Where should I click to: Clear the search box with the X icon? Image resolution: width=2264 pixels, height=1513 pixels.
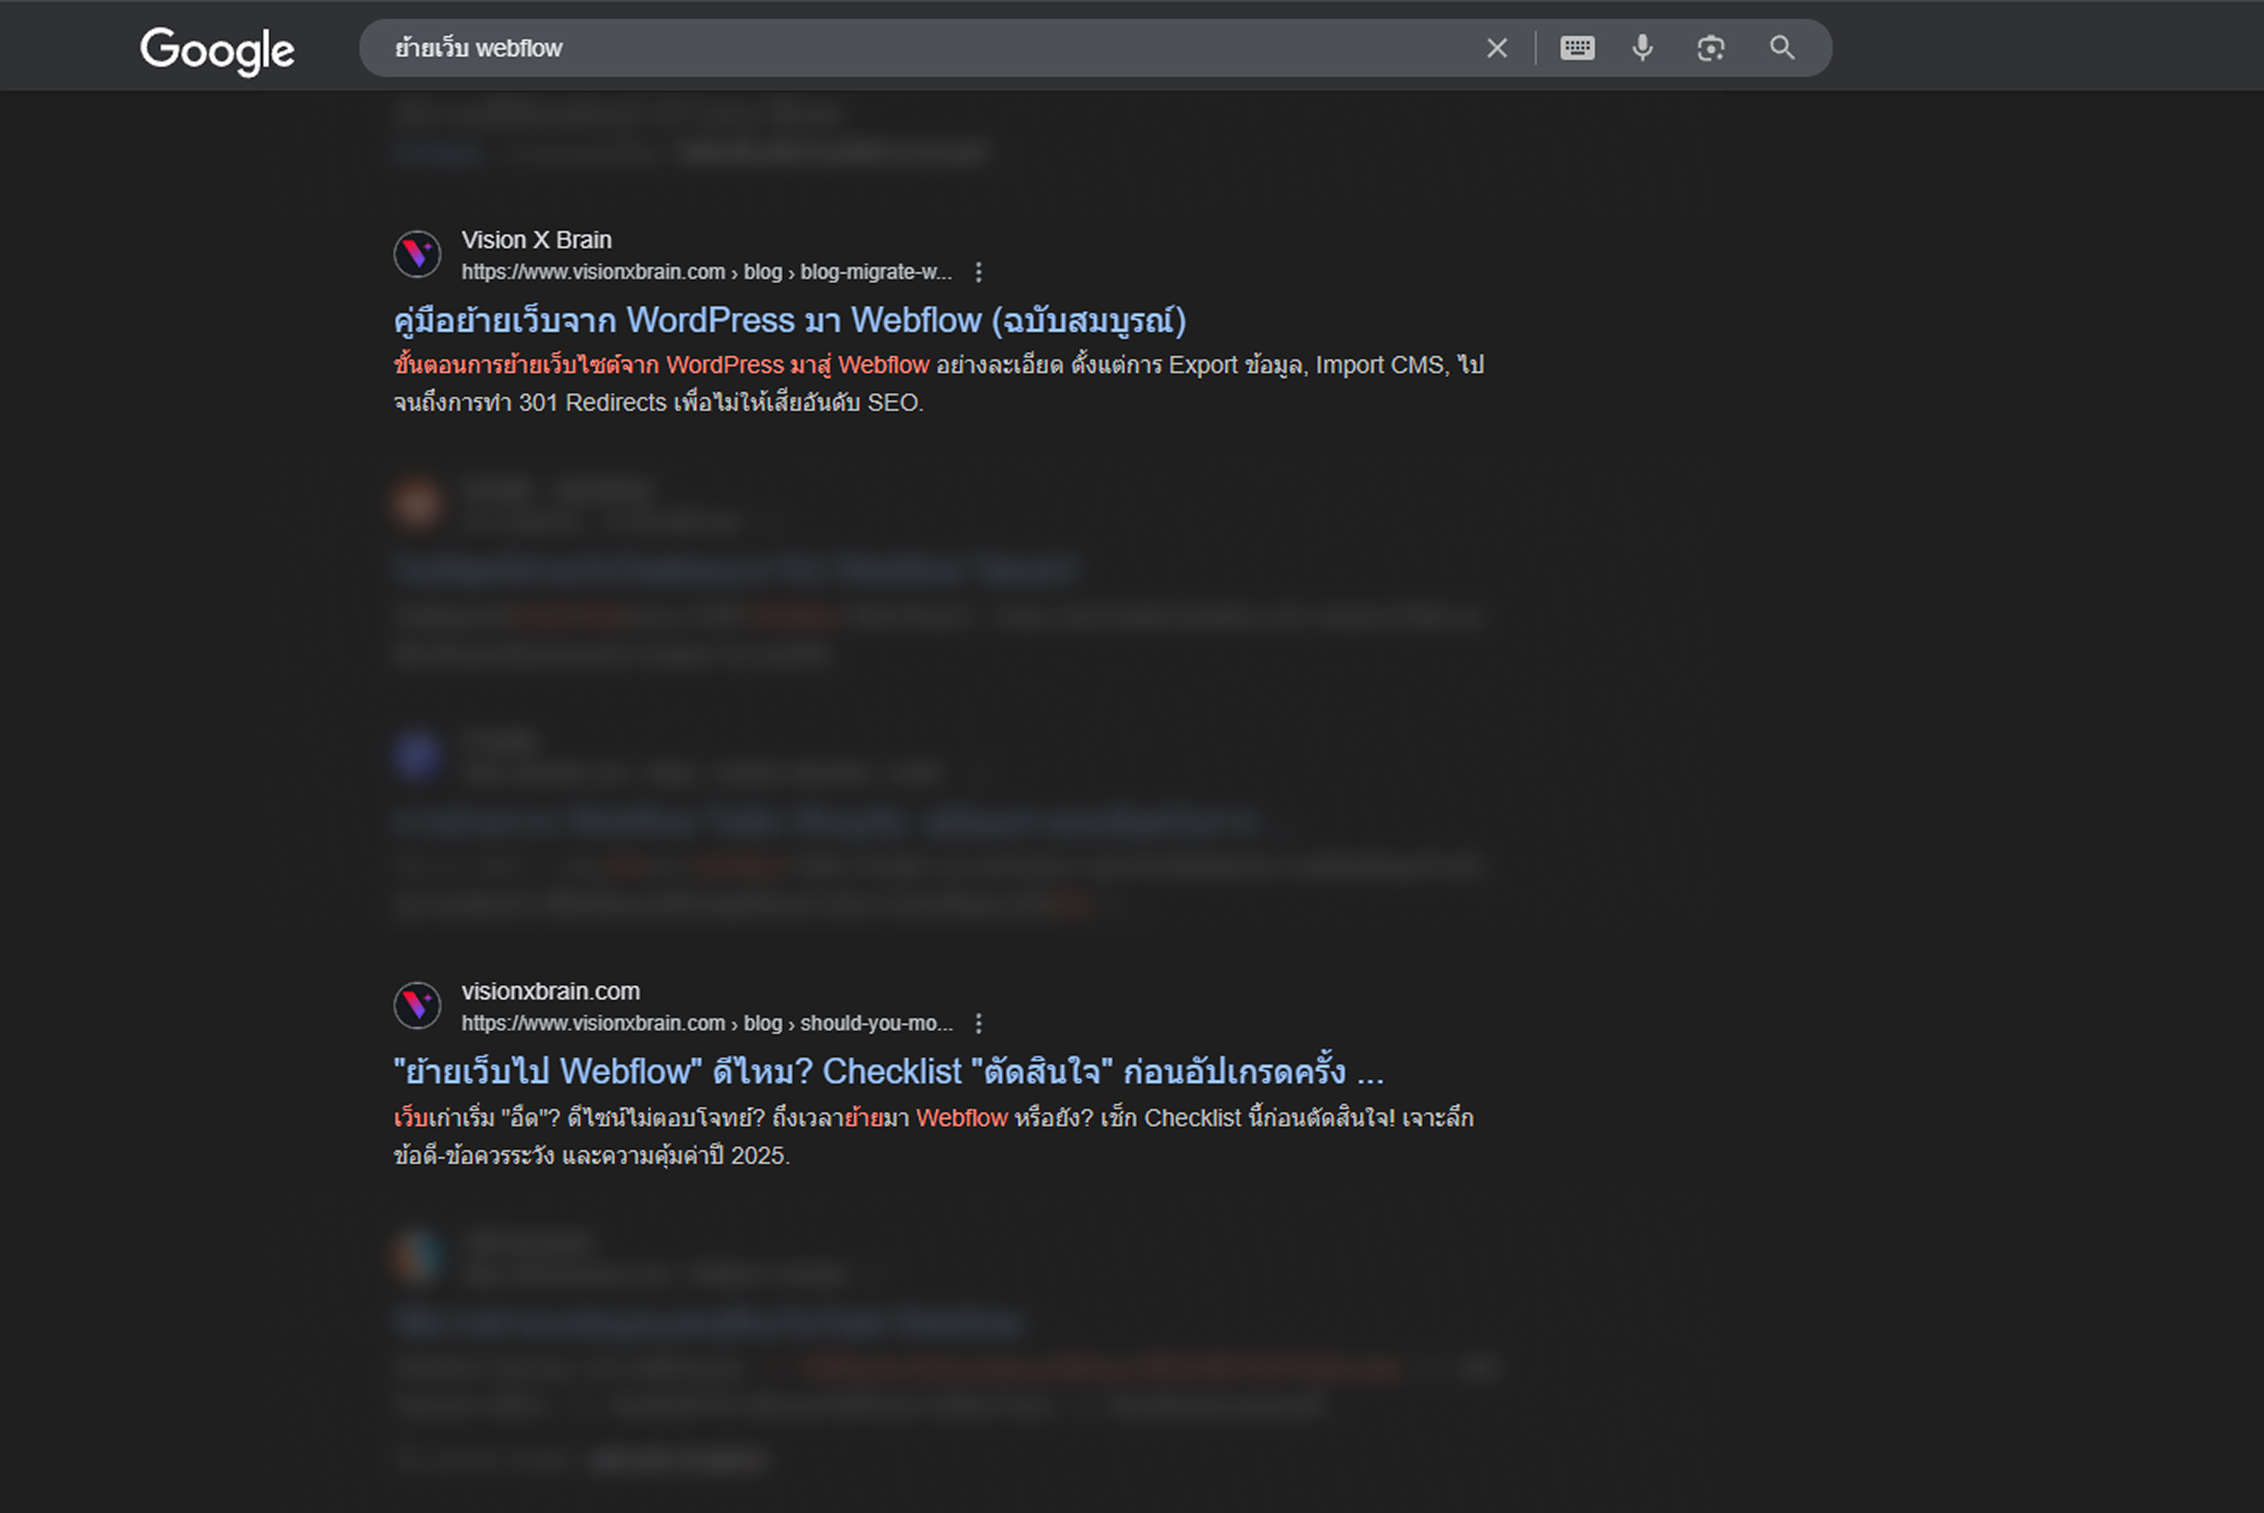[x=1496, y=48]
